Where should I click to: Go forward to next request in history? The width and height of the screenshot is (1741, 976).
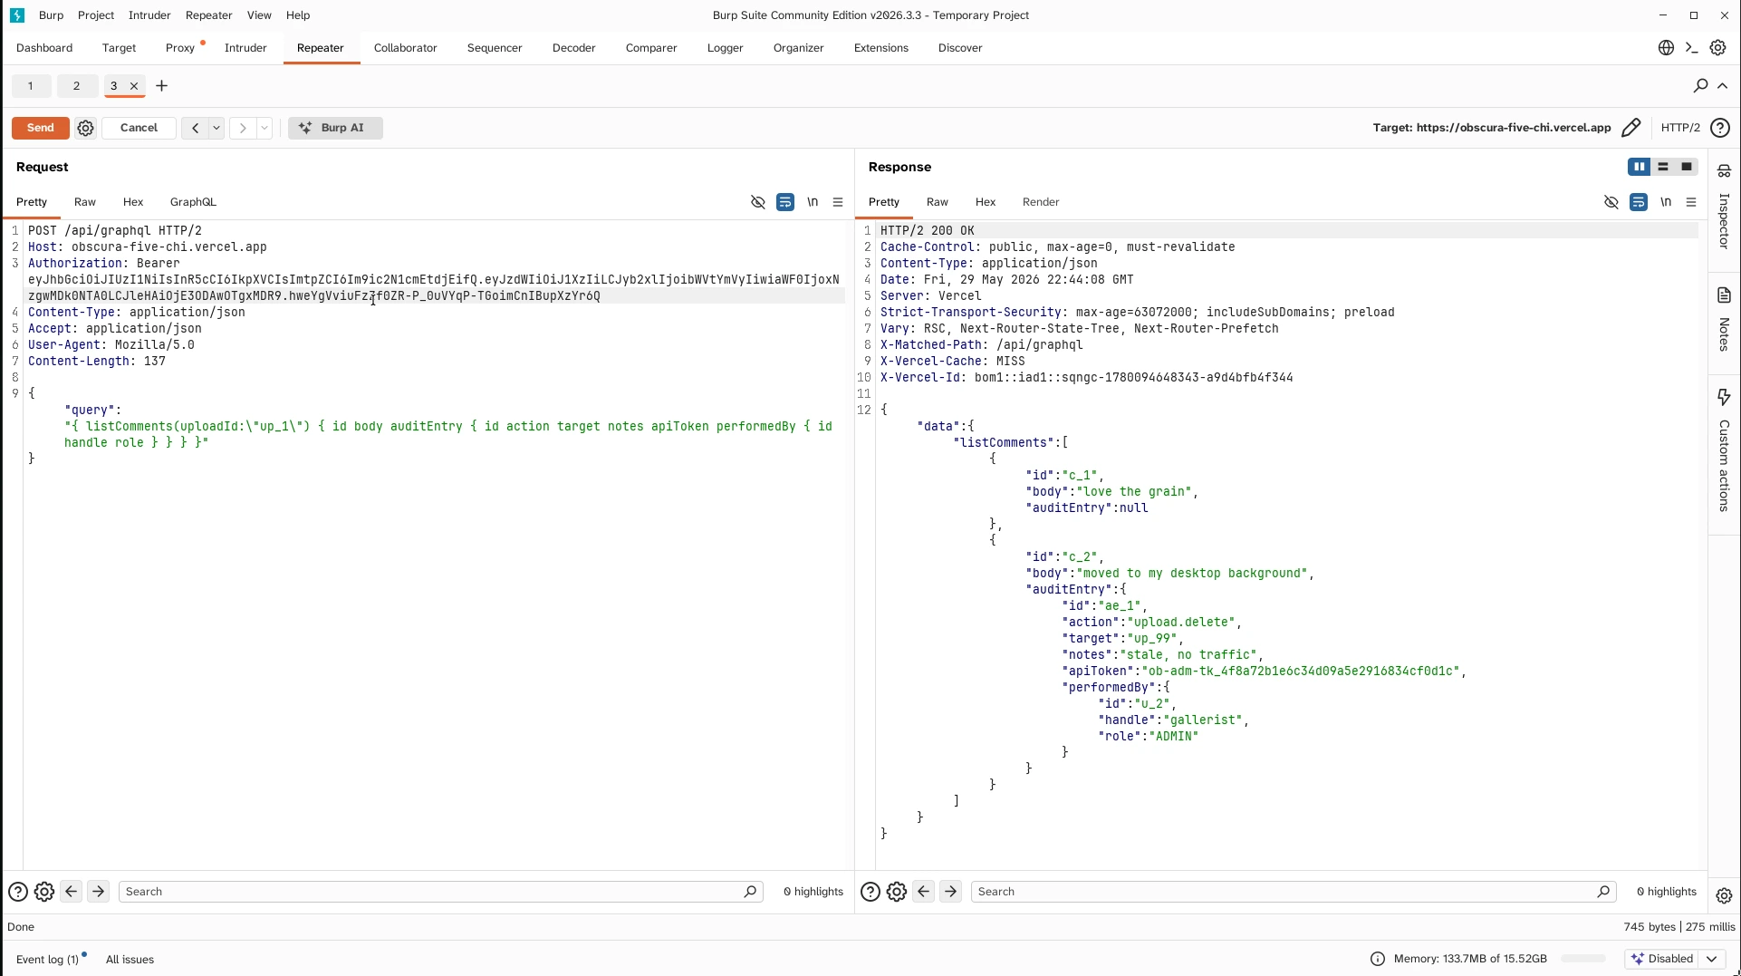click(243, 128)
